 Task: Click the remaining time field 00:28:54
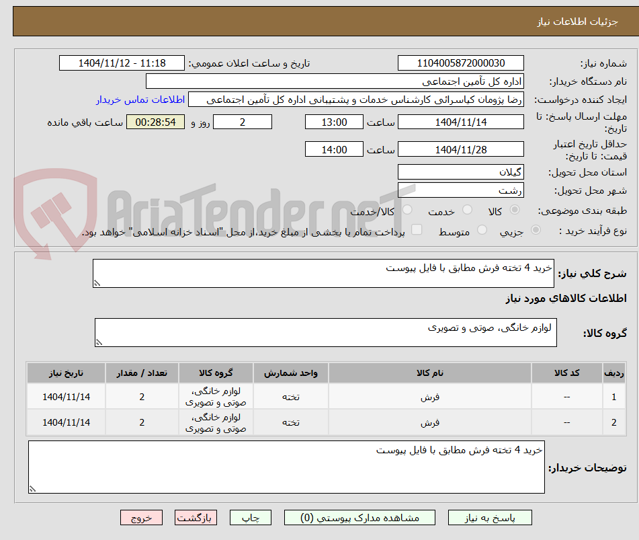155,122
